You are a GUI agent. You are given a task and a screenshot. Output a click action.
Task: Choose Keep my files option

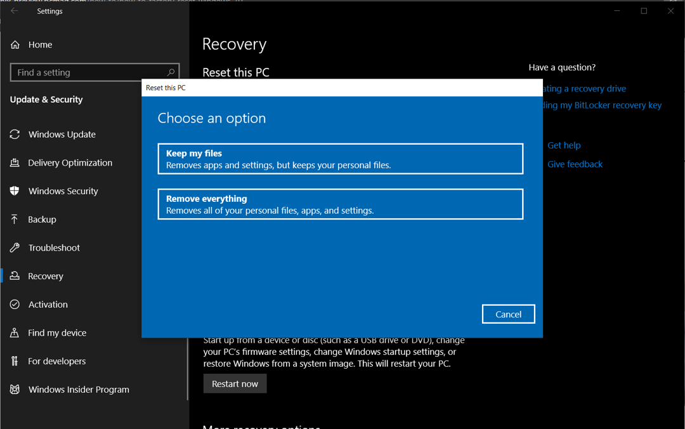point(340,159)
